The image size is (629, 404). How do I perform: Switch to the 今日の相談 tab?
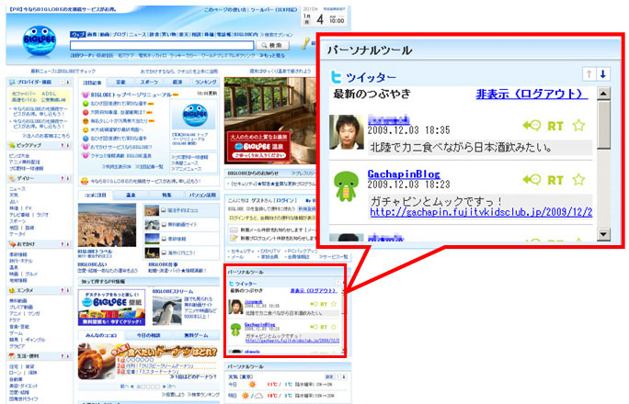(x=148, y=335)
